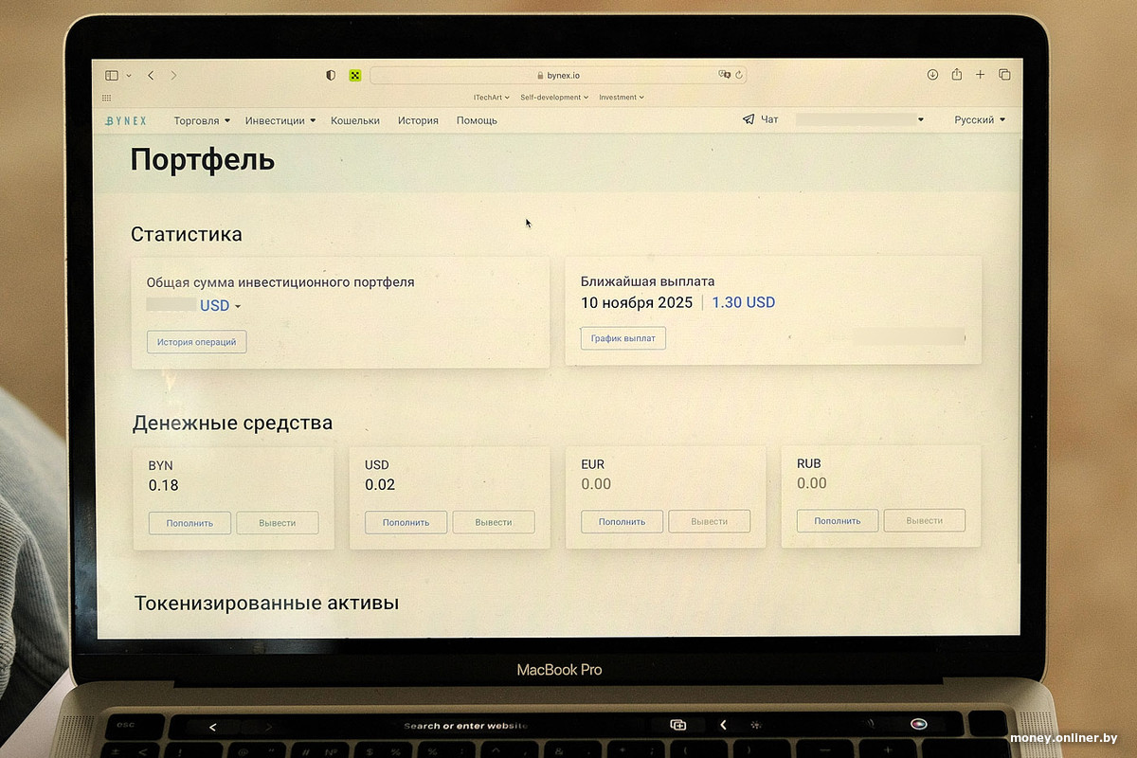Screen dimensions: 1137x758
Task: Focus the bynex.io address bar
Action: pyautogui.click(x=557, y=75)
